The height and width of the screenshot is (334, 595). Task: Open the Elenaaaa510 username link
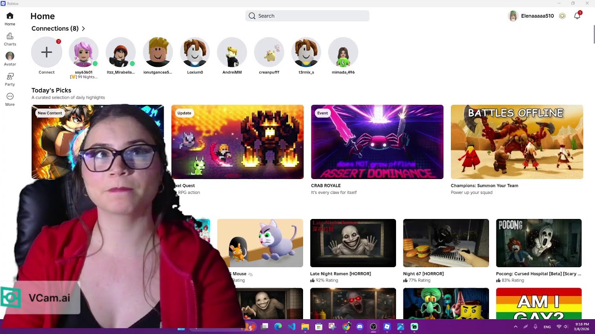click(x=537, y=16)
